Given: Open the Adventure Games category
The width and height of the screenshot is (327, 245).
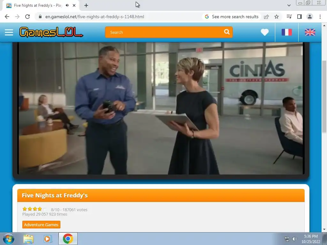Looking at the screenshot, I should 41,225.
